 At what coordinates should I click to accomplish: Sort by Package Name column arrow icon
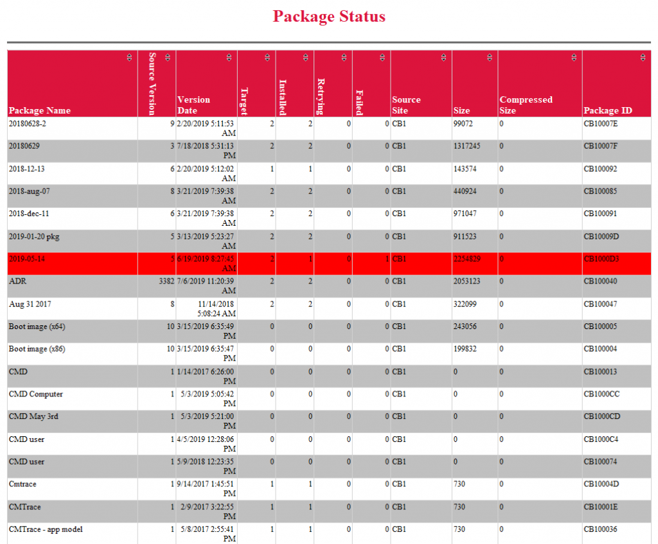pos(129,58)
